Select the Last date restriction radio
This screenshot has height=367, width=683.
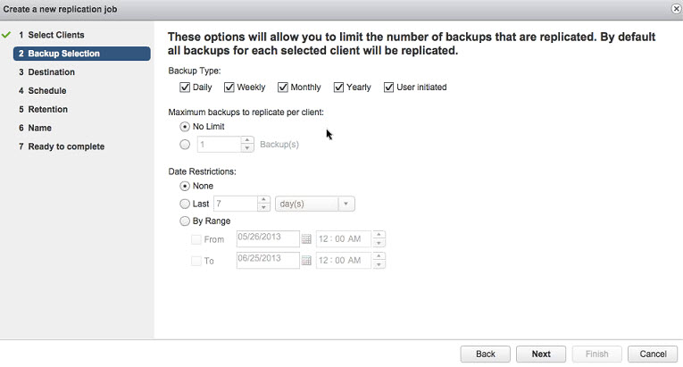pos(185,204)
